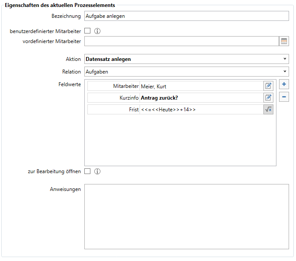
Task: Tick the zur Bearbeitung öffnen checkbox
Action: [87, 171]
